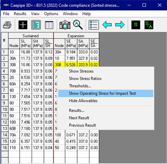Image resolution: width=167 pixels, height=164 pixels.
Task: Click the camera snapshot icon
Action: coord(65,25)
